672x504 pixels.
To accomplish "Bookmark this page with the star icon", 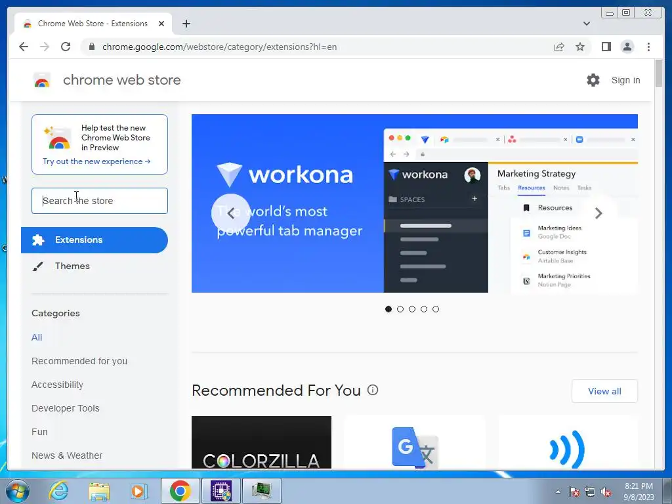I will (580, 47).
